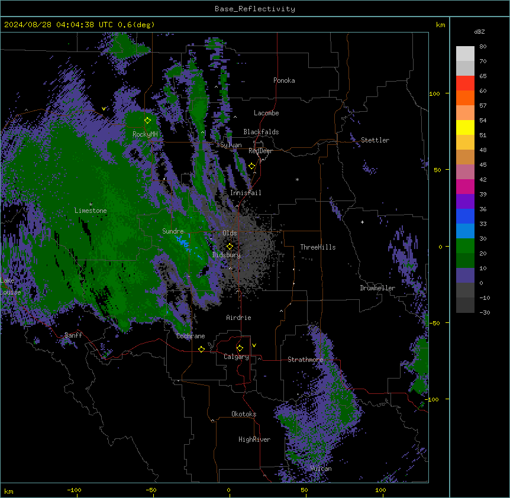Click the white asterisk above Limestone label
Screen dimensions: 510x498
91,205
